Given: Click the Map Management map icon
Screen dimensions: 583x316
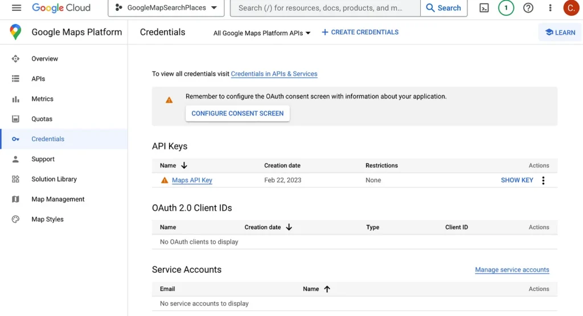Looking at the screenshot, I should 15,199.
